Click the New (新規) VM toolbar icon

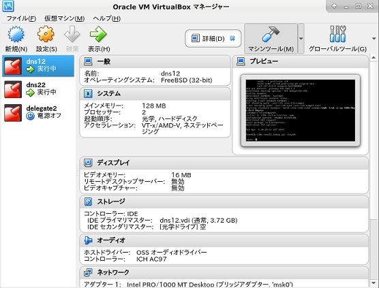click(x=16, y=34)
